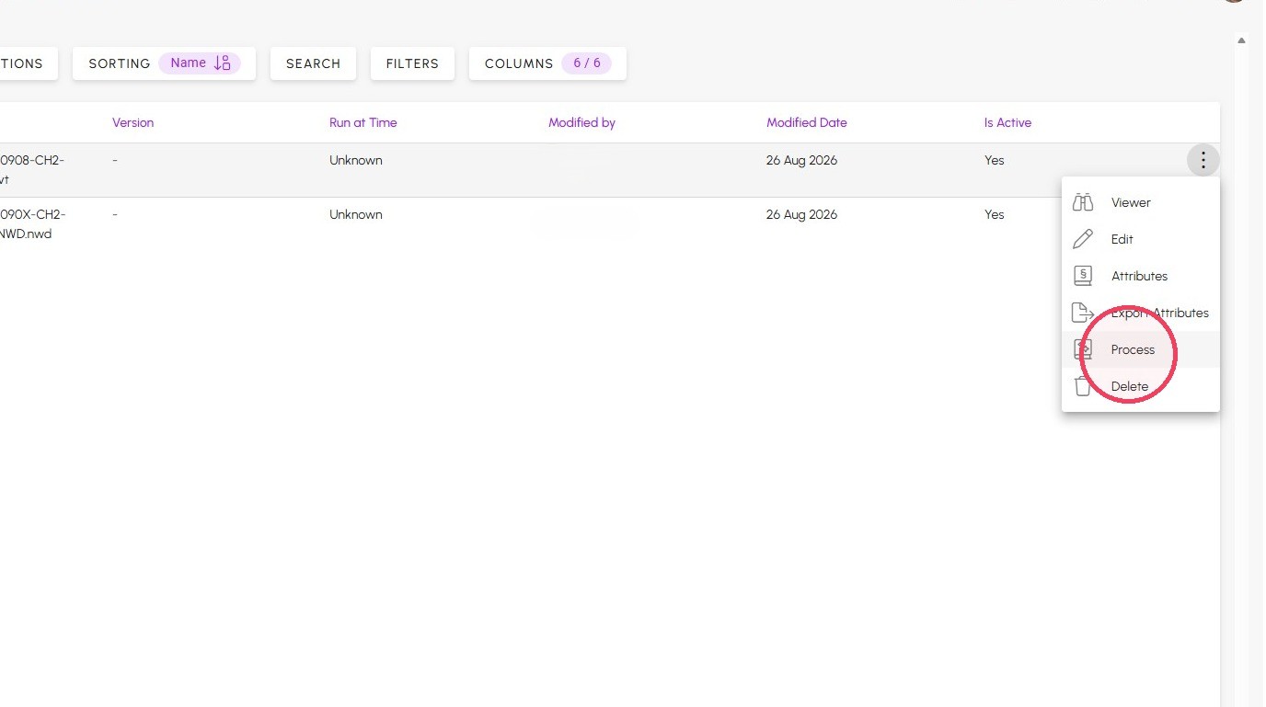Screen dimensions: 1266x707
Task: Click the pencil Edit icon
Action: [x=1083, y=239]
